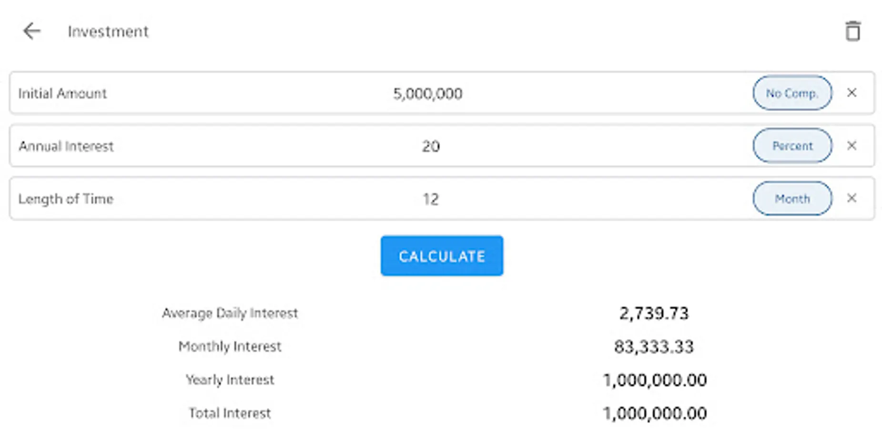
Task: Click the Length of Time label
Action: coord(66,199)
